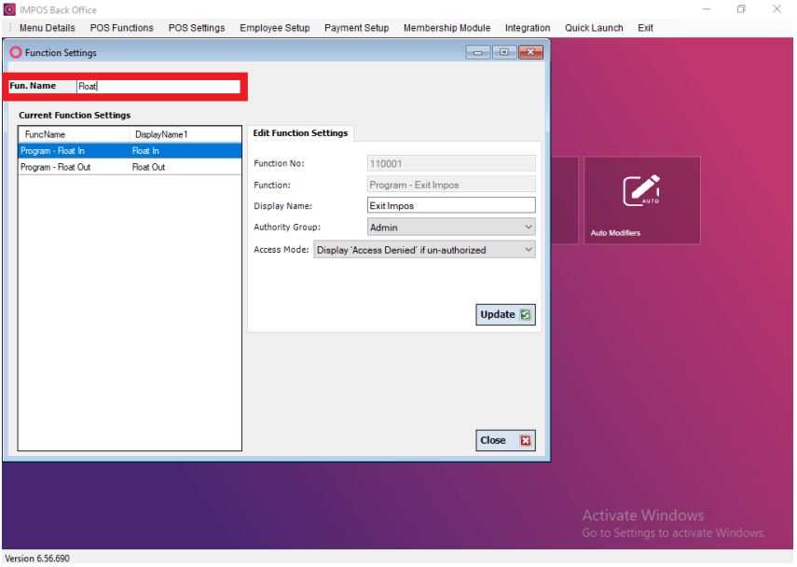Open the POS Settings menu

point(196,29)
